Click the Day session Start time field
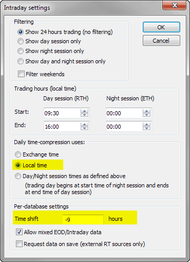The image size is (190, 262). [62, 113]
